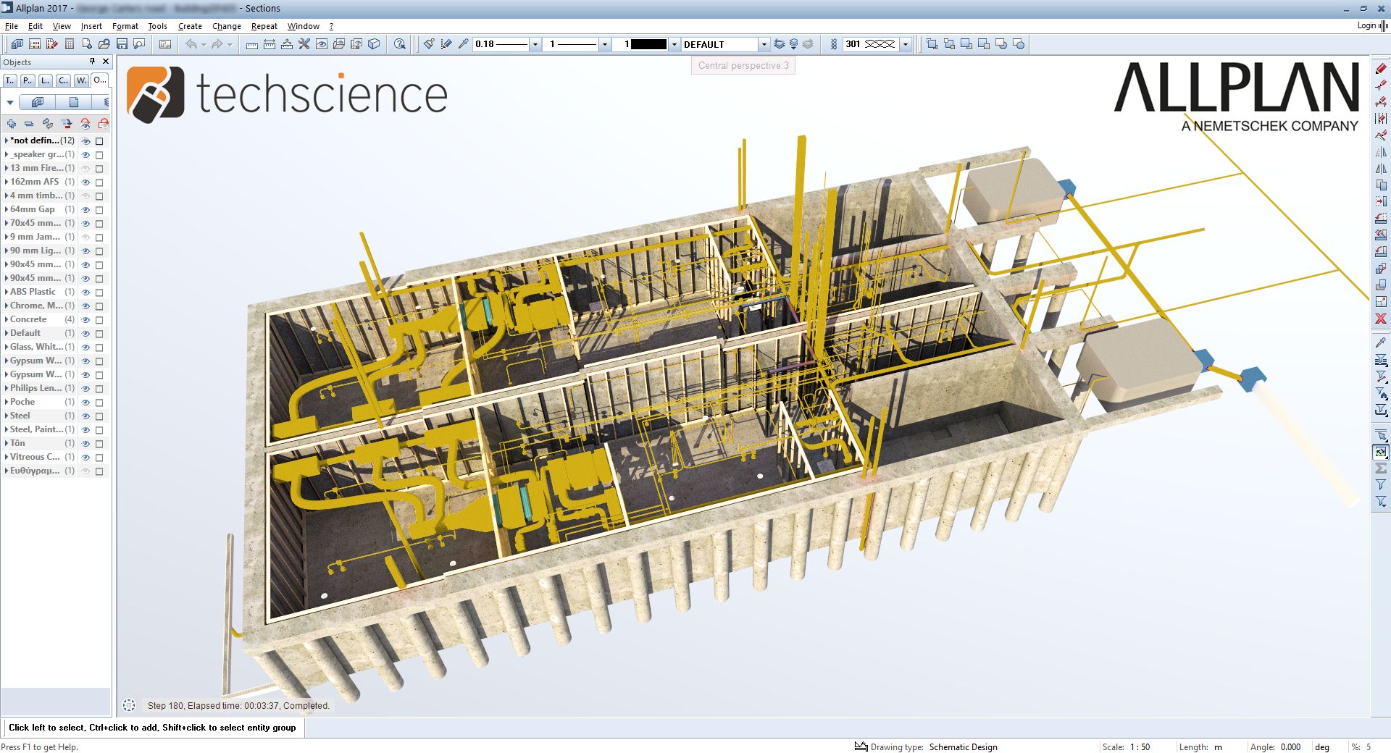Screen dimensions: 1391x753
Task: Toggle visibility of the Concrete object group
Action: pos(85,319)
